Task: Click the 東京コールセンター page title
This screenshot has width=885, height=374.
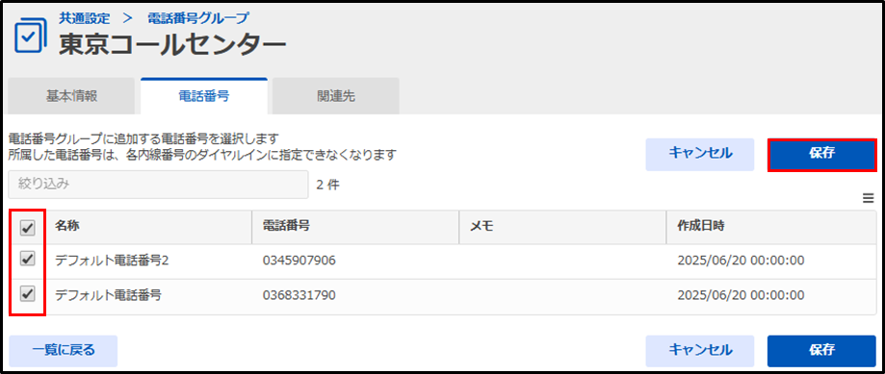Action: [172, 45]
